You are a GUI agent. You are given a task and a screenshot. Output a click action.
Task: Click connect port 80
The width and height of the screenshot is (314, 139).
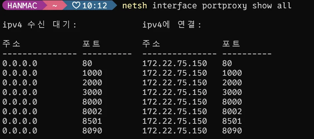click(227, 63)
